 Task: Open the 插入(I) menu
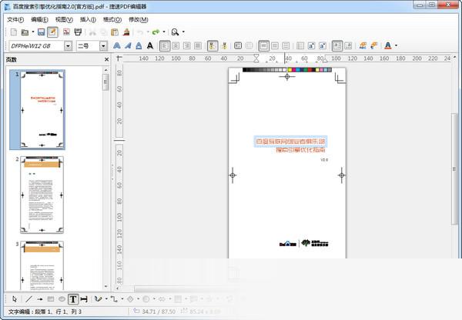pos(89,19)
